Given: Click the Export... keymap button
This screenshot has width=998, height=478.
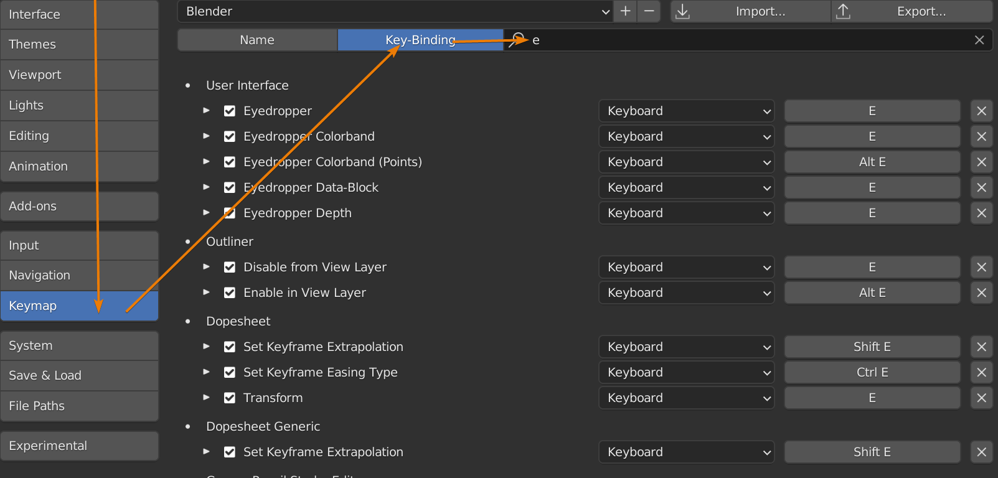Looking at the screenshot, I should pos(912,11).
